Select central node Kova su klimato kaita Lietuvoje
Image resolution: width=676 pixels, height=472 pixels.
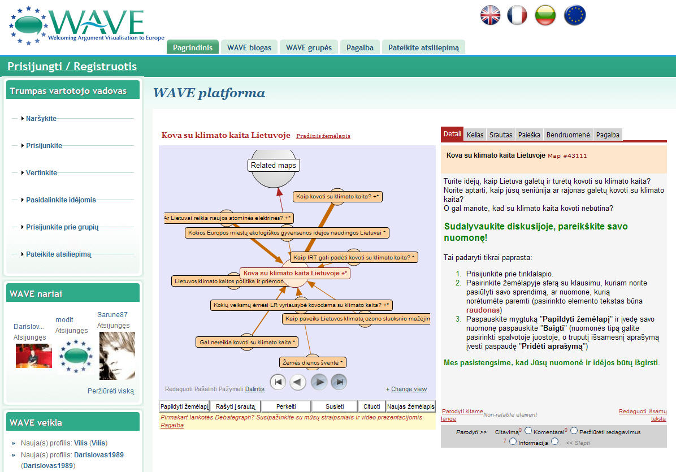pos(295,273)
